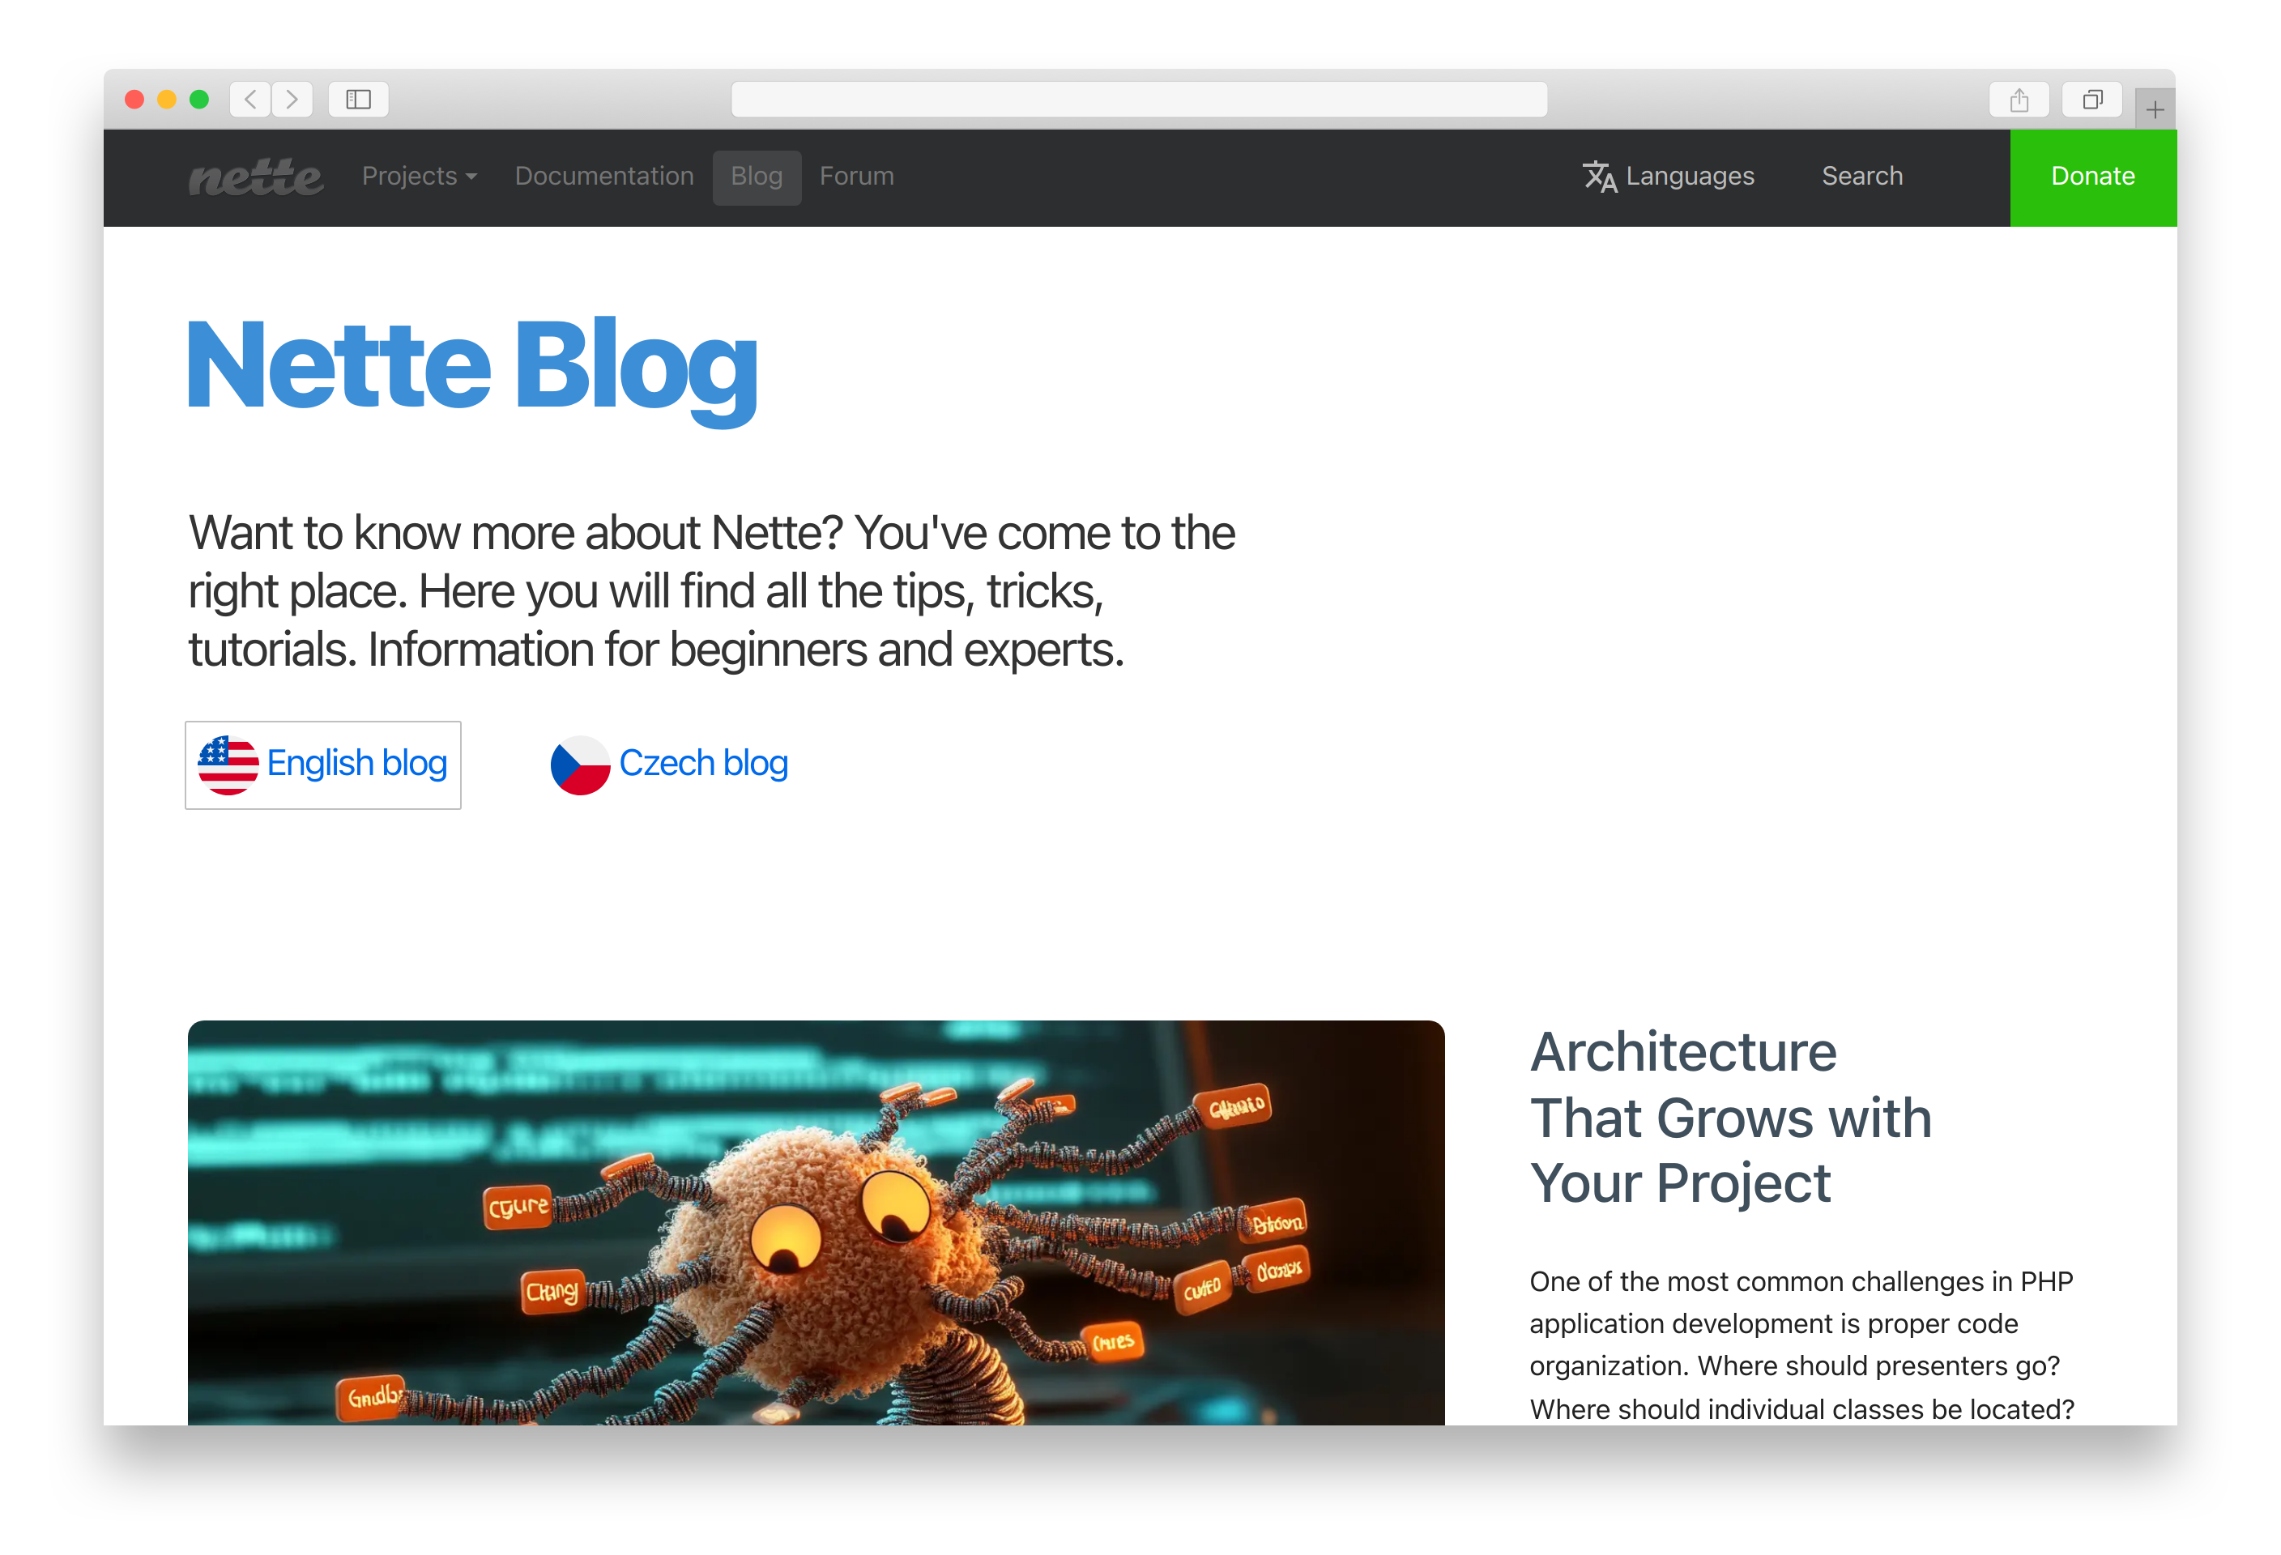Open a new tab with the plus icon
This screenshot has height=1555, width=2281.
pos(2155,109)
